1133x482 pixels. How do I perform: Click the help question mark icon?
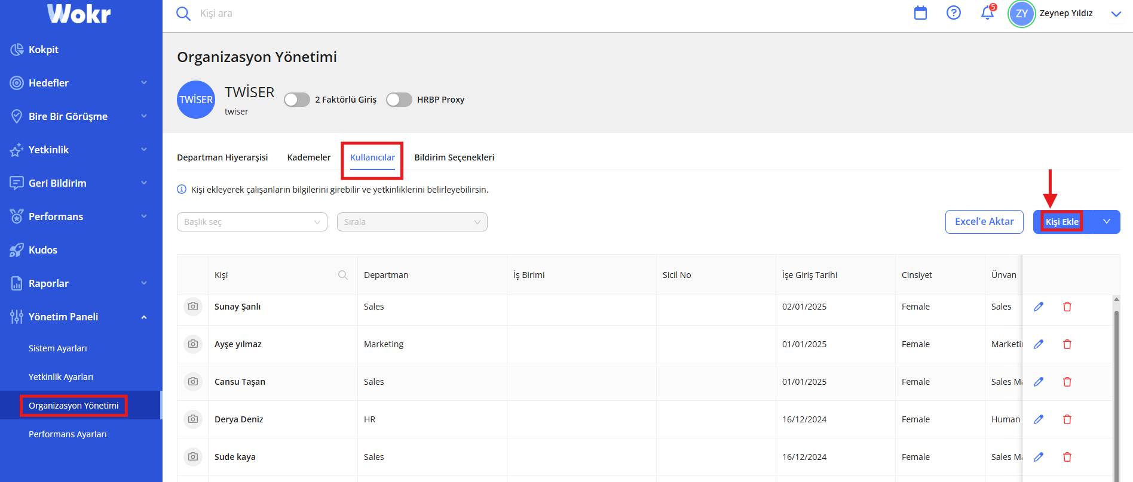coord(954,13)
